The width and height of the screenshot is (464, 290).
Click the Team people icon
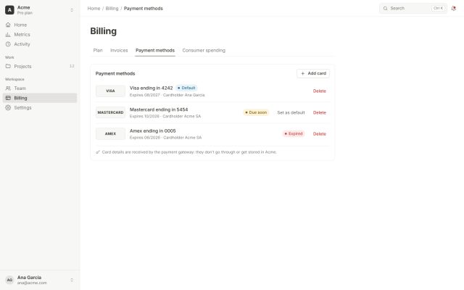[x=8, y=88]
